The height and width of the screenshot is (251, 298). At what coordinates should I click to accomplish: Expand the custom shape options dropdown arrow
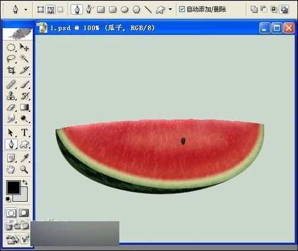(170, 9)
